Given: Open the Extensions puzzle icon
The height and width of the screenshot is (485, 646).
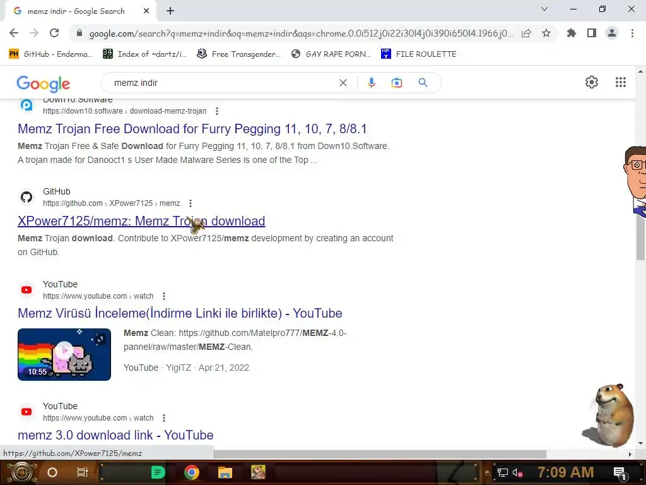Looking at the screenshot, I should tap(571, 33).
